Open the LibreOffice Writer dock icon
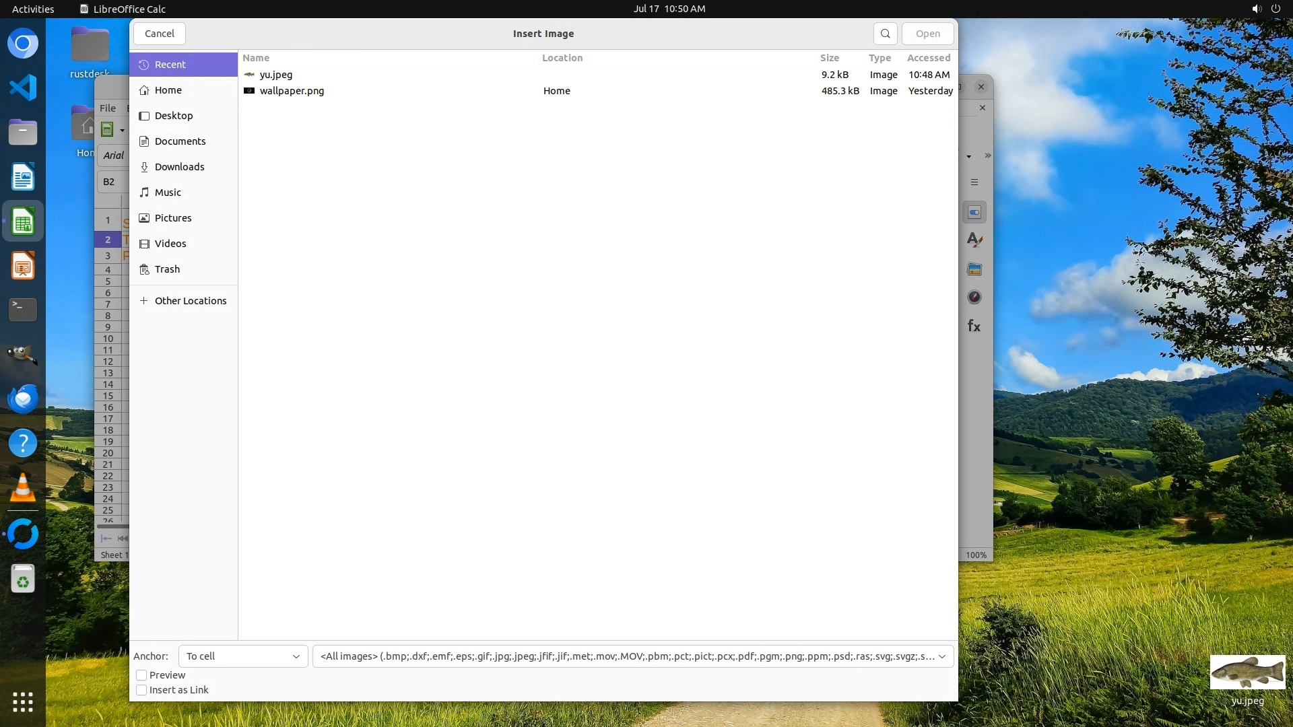 tap(23, 177)
